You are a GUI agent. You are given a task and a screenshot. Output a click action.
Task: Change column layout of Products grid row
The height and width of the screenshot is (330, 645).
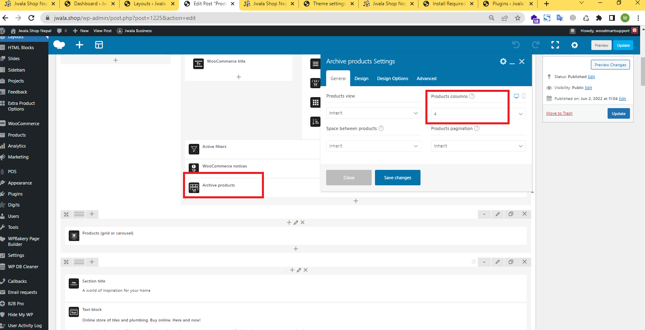point(79,214)
